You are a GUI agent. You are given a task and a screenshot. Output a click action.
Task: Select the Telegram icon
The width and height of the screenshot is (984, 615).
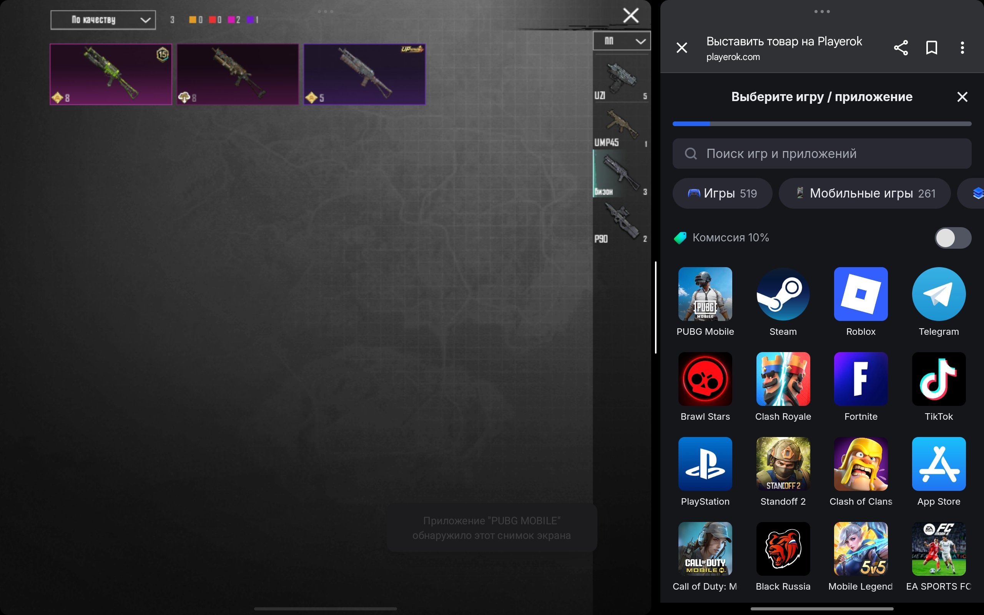pyautogui.click(x=939, y=294)
